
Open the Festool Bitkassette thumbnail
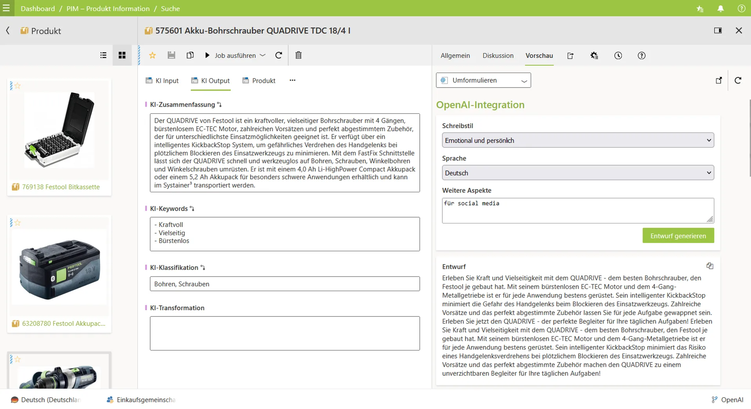point(59,130)
